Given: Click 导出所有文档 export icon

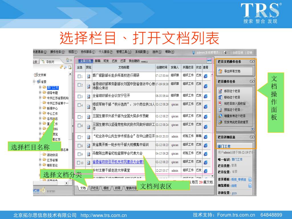Looking at the screenshot, I should (x=220, y=71).
